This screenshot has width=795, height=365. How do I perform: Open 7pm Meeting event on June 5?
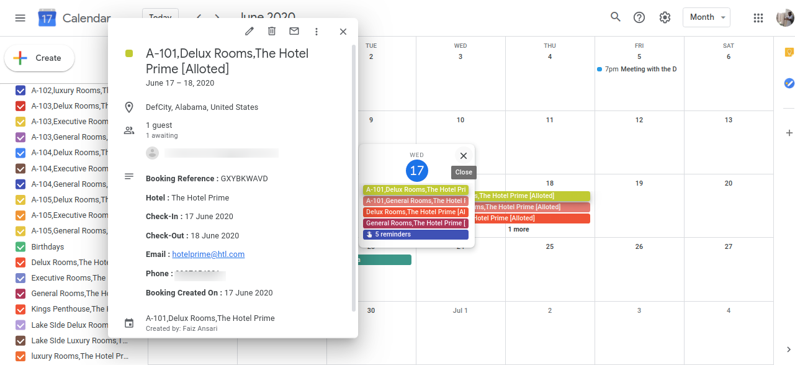637,70
